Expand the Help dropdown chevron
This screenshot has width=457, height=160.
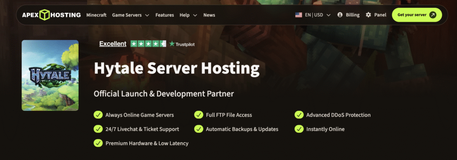click(x=195, y=15)
